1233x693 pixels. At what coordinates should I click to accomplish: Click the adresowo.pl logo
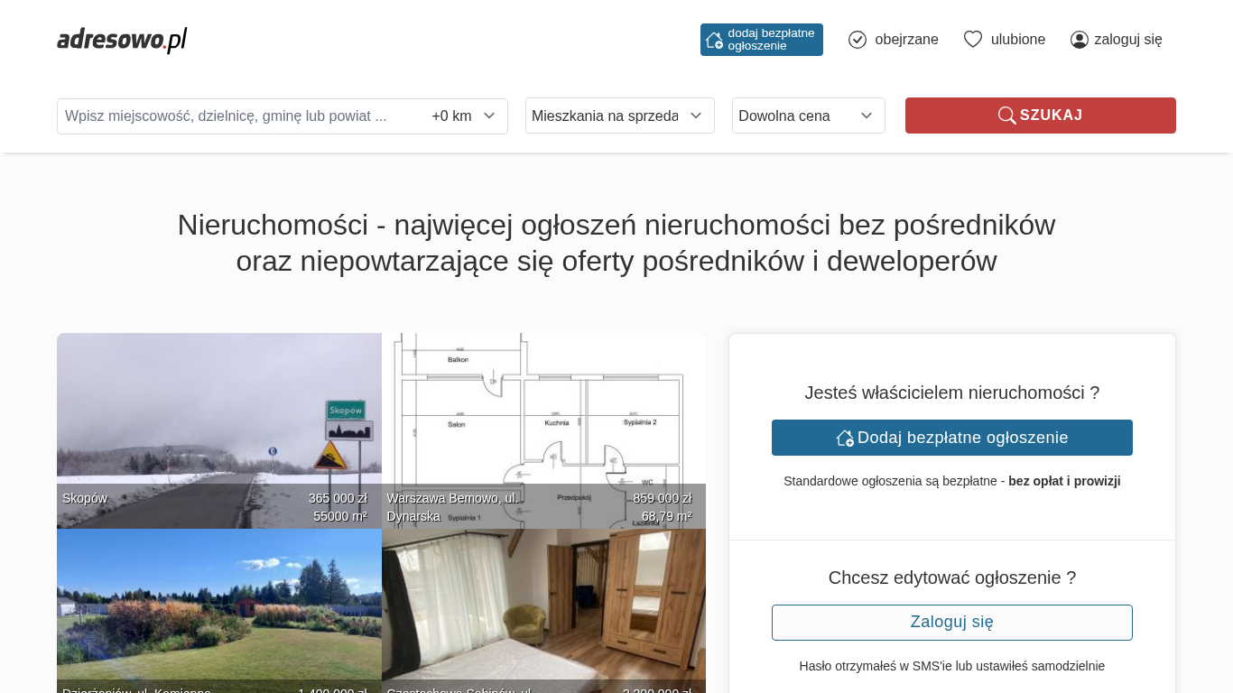tap(122, 40)
